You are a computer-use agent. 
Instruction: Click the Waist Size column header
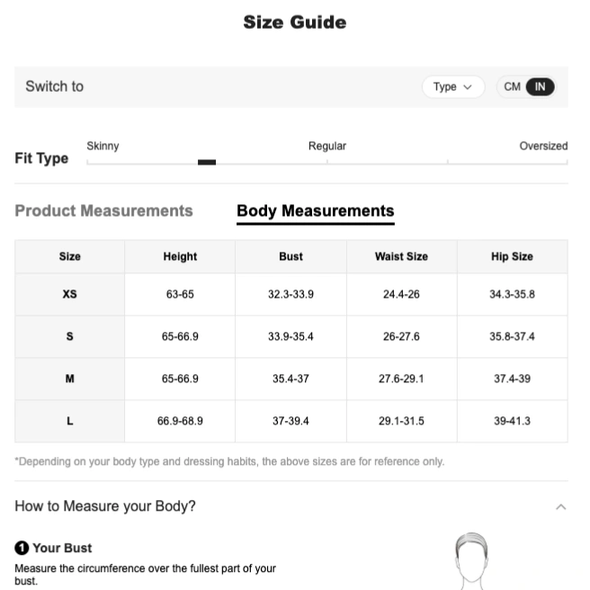[x=401, y=256]
